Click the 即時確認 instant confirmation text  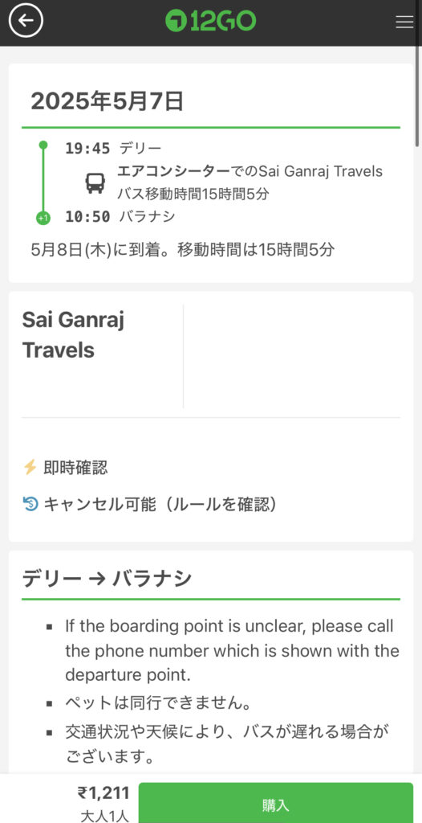click(75, 467)
